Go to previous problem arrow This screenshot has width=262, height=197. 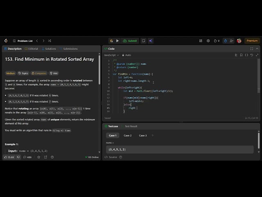[37, 41]
